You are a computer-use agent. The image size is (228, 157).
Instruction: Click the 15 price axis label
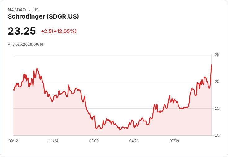(217, 108)
